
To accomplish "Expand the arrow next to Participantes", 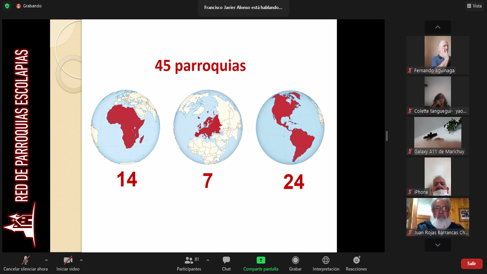I will [x=208, y=260].
